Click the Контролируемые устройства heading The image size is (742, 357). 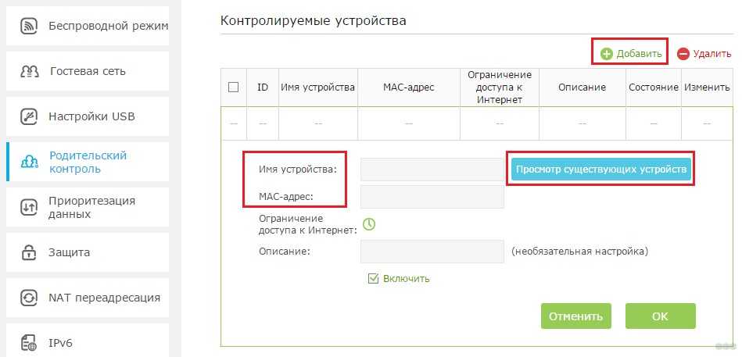pos(314,21)
